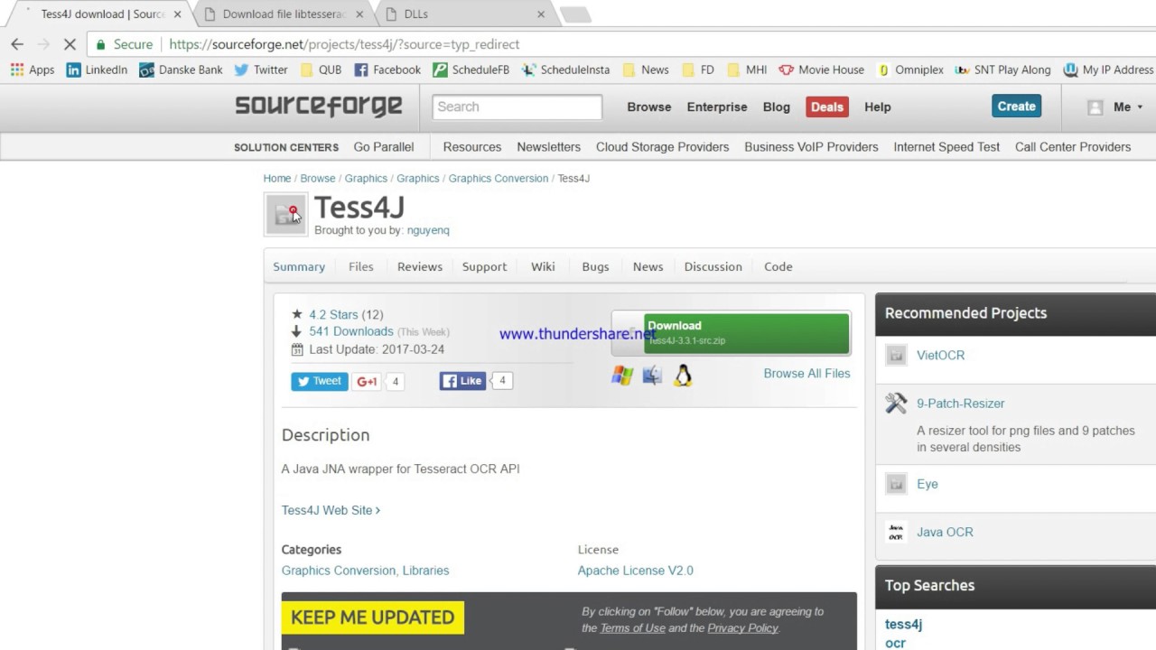Open the Bugs project tab

[x=595, y=266]
